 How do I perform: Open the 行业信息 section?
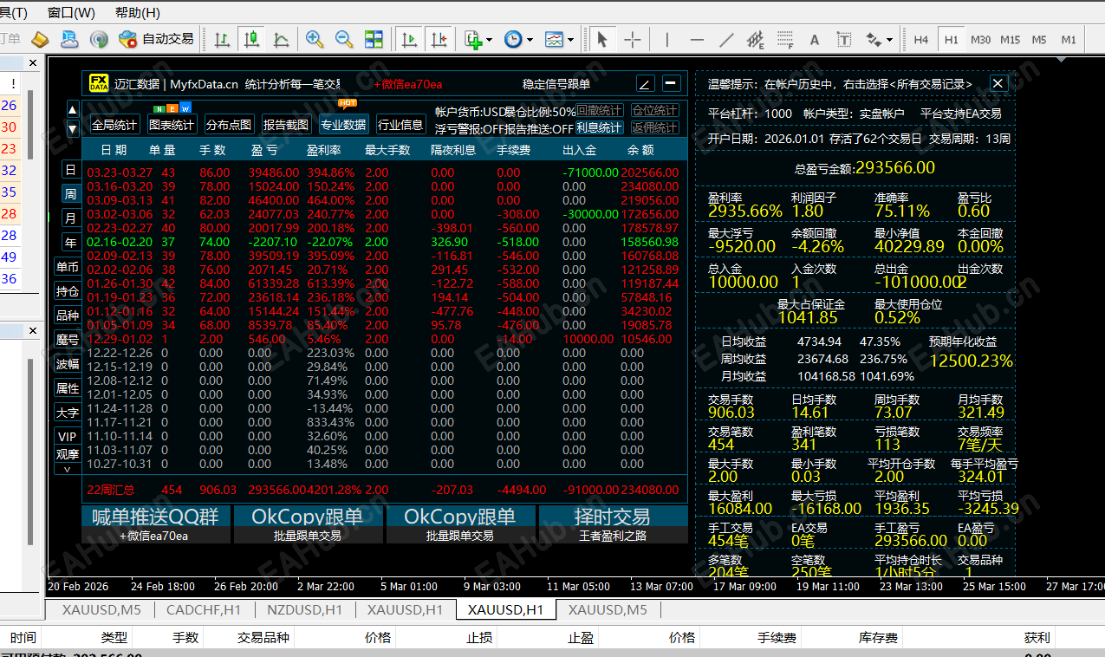[400, 125]
